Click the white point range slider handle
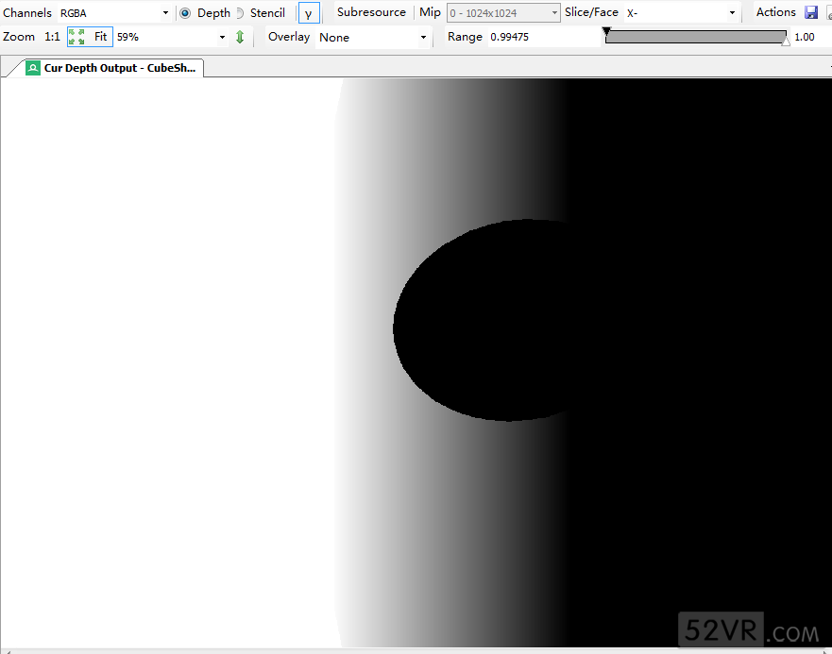The height and width of the screenshot is (654, 832). (x=786, y=42)
